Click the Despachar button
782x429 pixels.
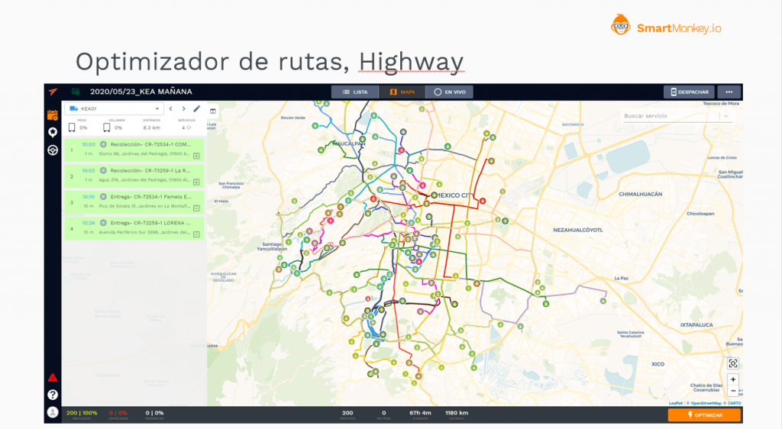click(x=690, y=92)
